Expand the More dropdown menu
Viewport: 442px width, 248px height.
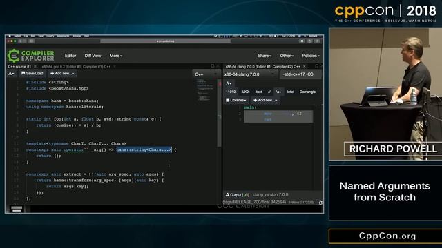tap(116, 56)
